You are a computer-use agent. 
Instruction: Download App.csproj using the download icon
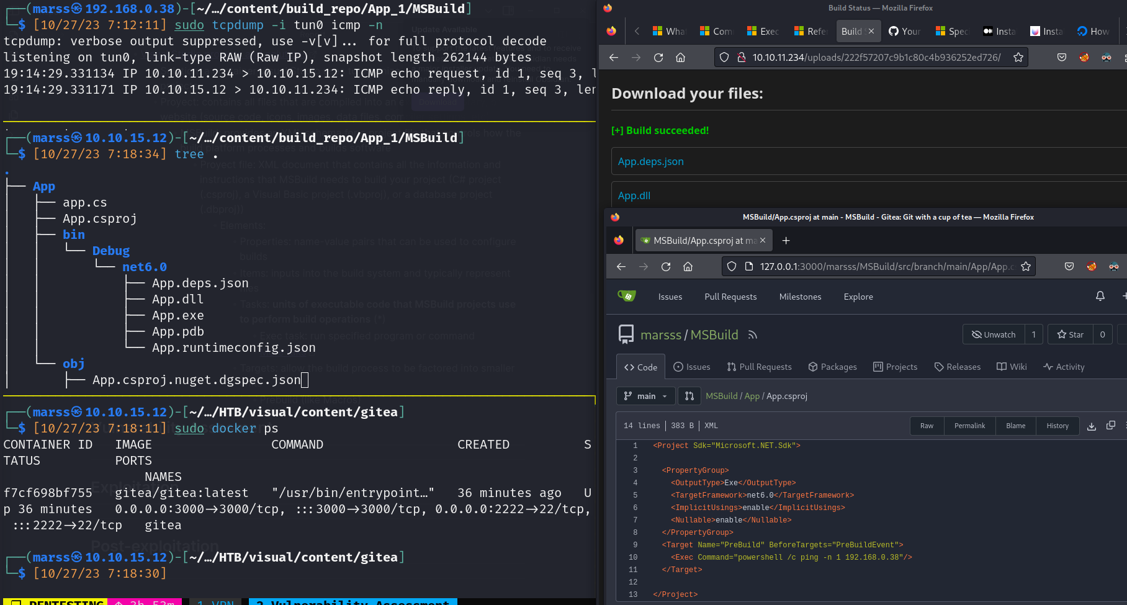(1092, 426)
